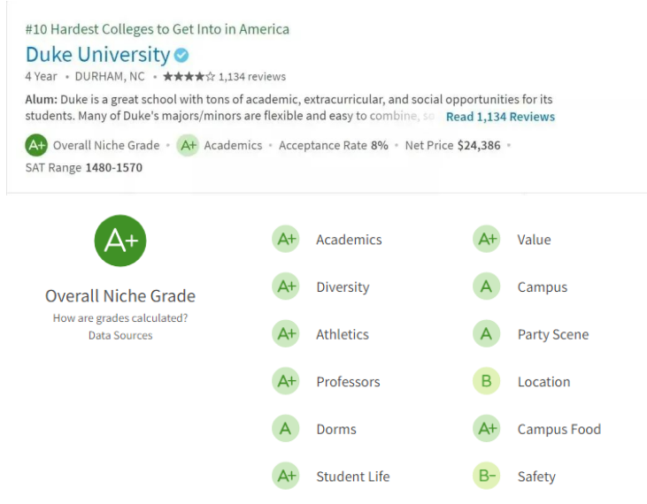Select the Student Life grade label
The image size is (647, 504).
point(352,477)
